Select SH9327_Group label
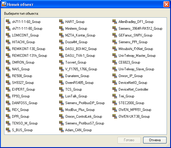The image size is (171, 148). pos(23,83)
